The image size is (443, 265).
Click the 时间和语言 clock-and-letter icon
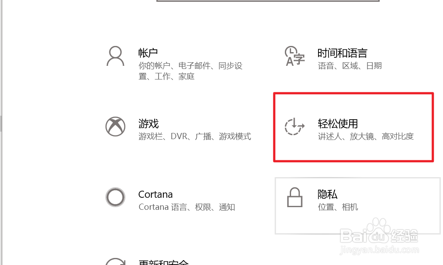pos(295,57)
